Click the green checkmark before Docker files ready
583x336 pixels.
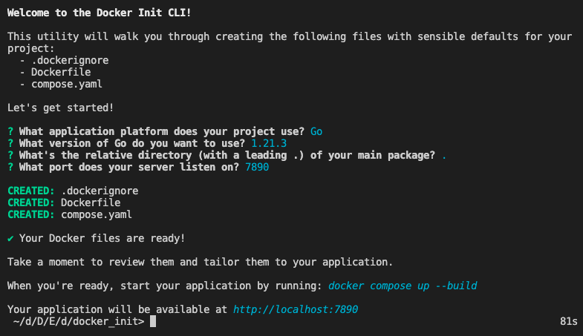[x=10, y=238]
